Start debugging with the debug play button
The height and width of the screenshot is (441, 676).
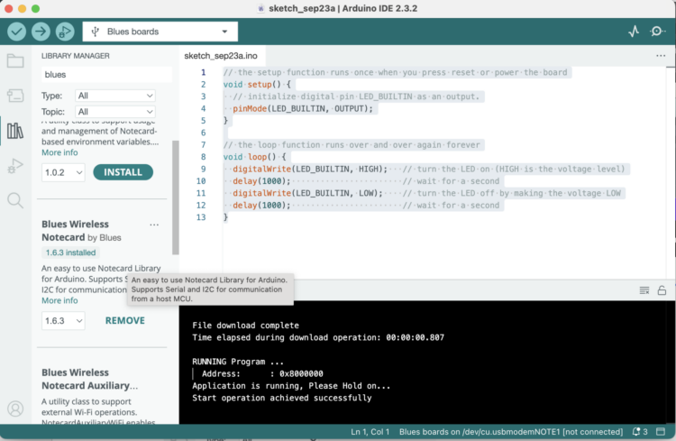[x=65, y=32]
